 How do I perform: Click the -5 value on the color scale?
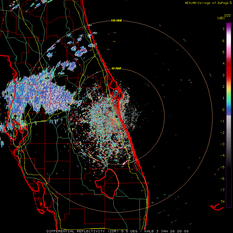click(x=222, y=167)
